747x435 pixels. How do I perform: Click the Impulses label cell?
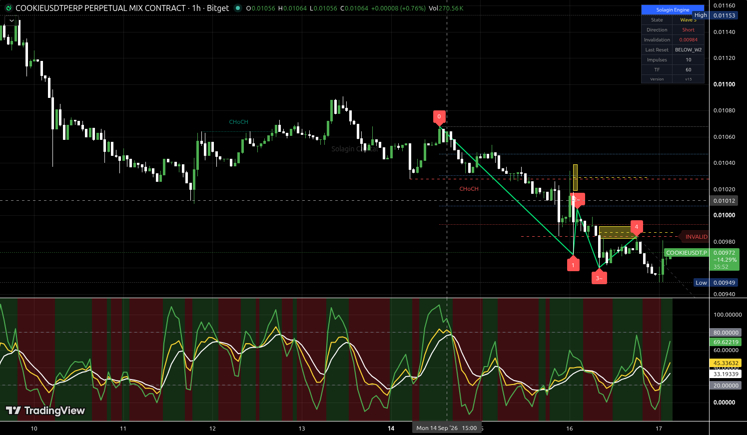click(x=657, y=60)
